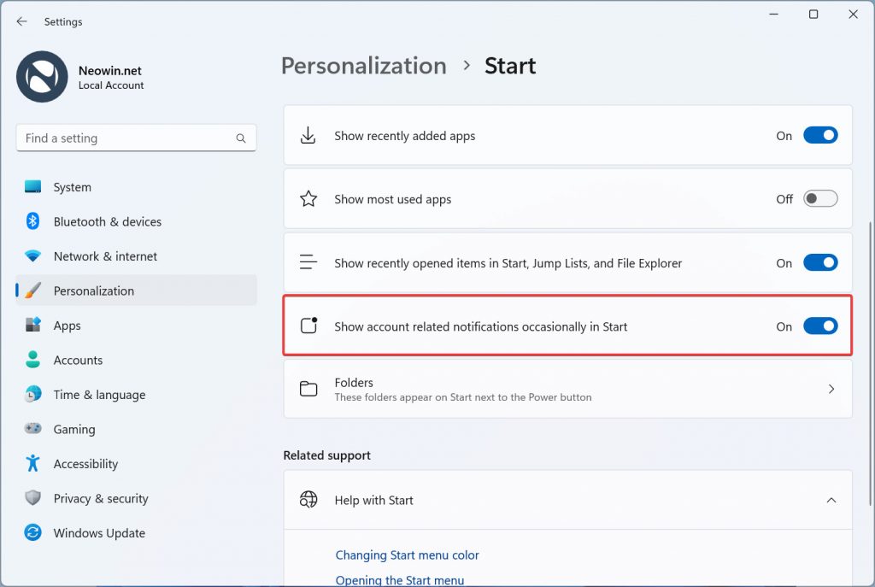Screen dimensions: 875x587
Task: Go to System settings
Action: pos(136,187)
